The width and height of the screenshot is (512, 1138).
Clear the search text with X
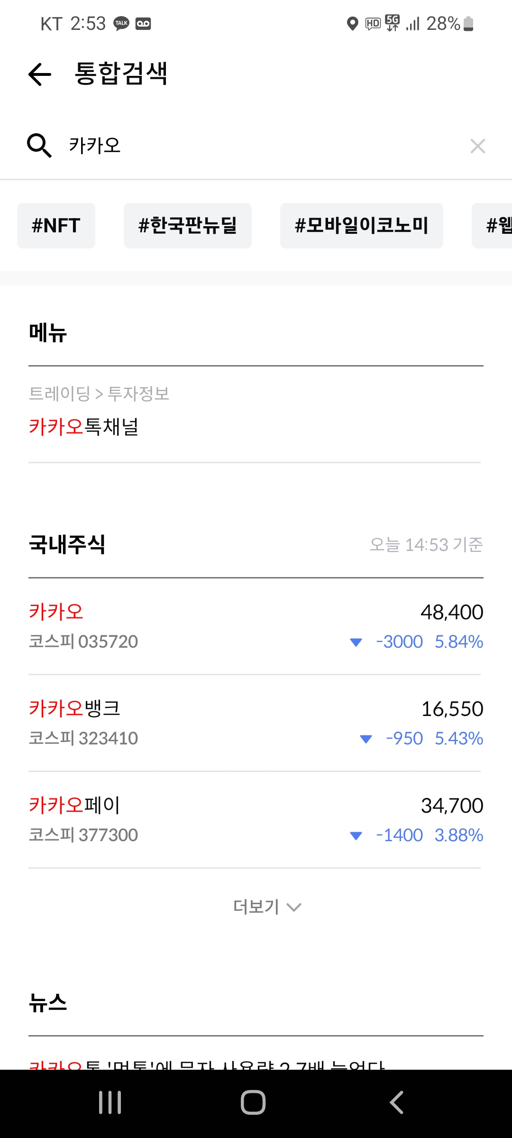477,146
